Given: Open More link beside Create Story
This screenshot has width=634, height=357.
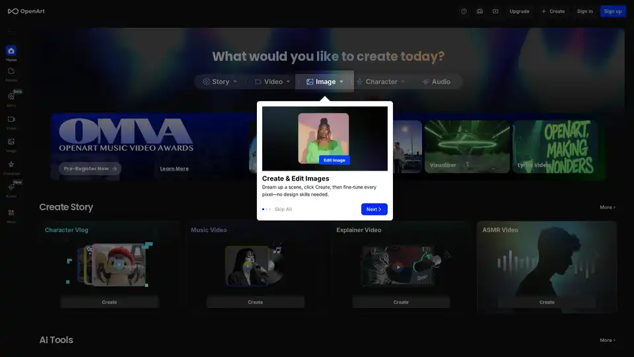Looking at the screenshot, I should click(607, 208).
